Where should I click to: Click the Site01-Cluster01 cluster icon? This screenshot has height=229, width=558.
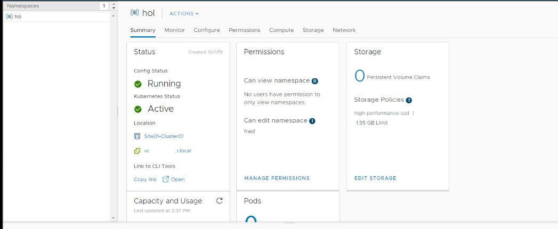pos(138,136)
